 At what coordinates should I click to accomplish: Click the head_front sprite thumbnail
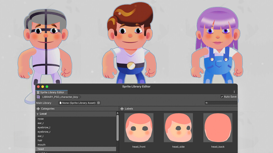pyautogui.click(x=139, y=128)
